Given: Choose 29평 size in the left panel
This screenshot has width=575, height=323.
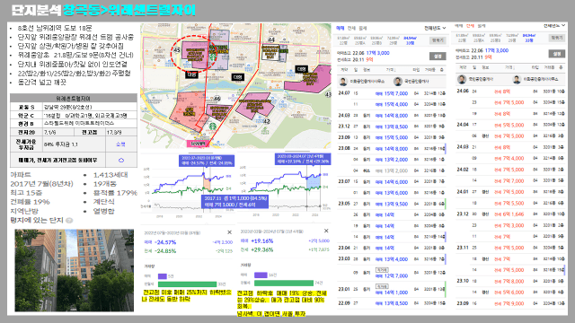Looking at the screenshot, I should tap(394, 40).
